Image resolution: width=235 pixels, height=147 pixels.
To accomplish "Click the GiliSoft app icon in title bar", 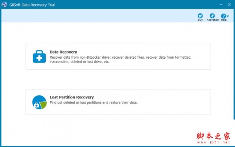I will (x=4, y=5).
